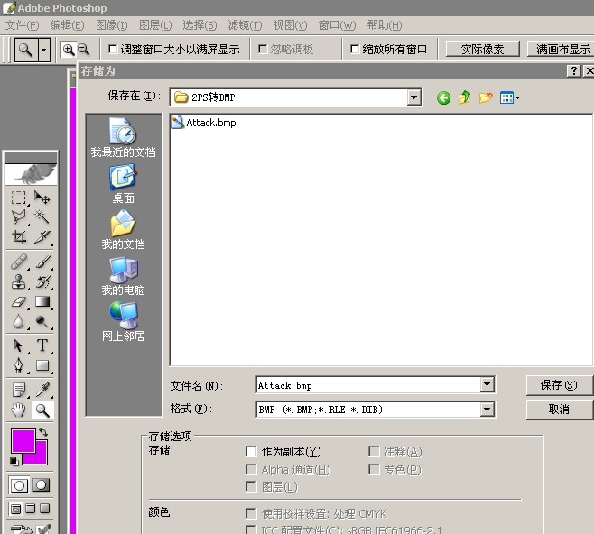Switch to Quick Mask mode
The height and width of the screenshot is (534, 594).
click(42, 485)
